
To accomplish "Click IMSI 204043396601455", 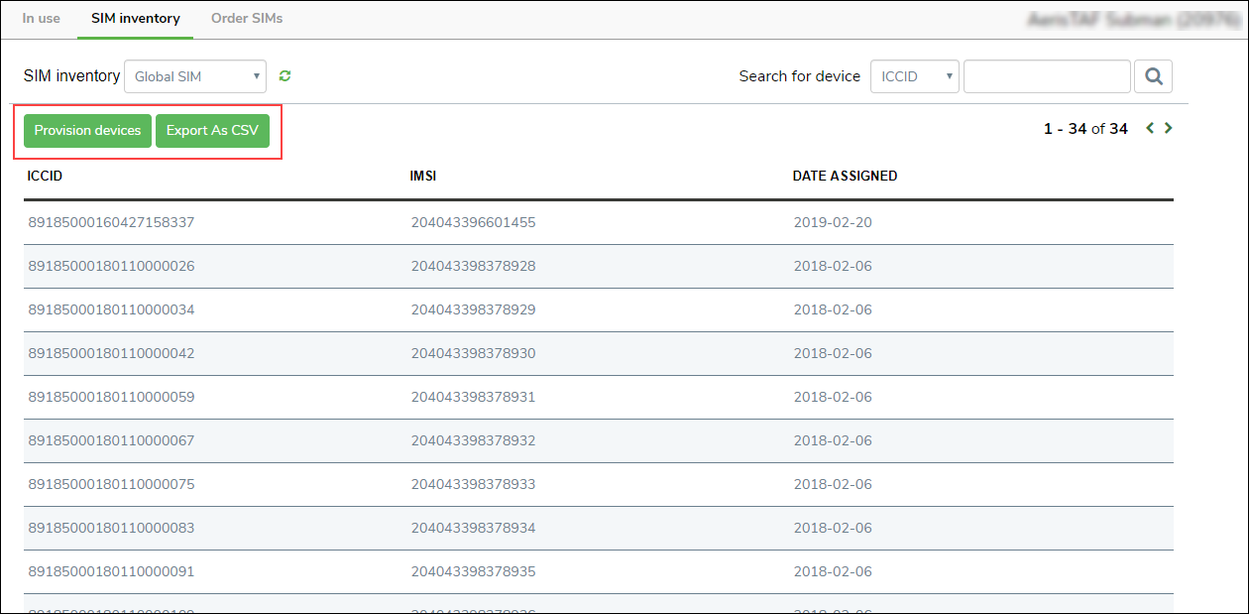I will 474,223.
